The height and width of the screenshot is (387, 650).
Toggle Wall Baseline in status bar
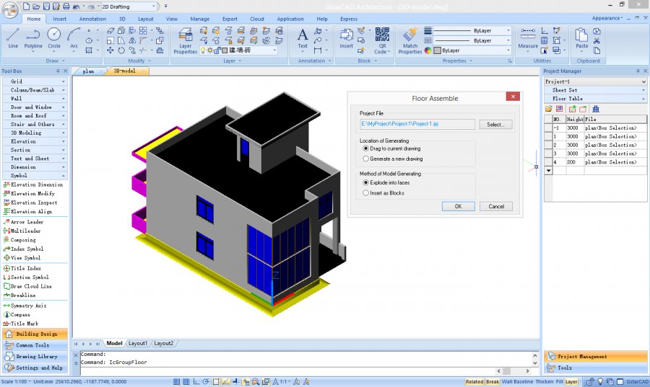click(x=517, y=382)
